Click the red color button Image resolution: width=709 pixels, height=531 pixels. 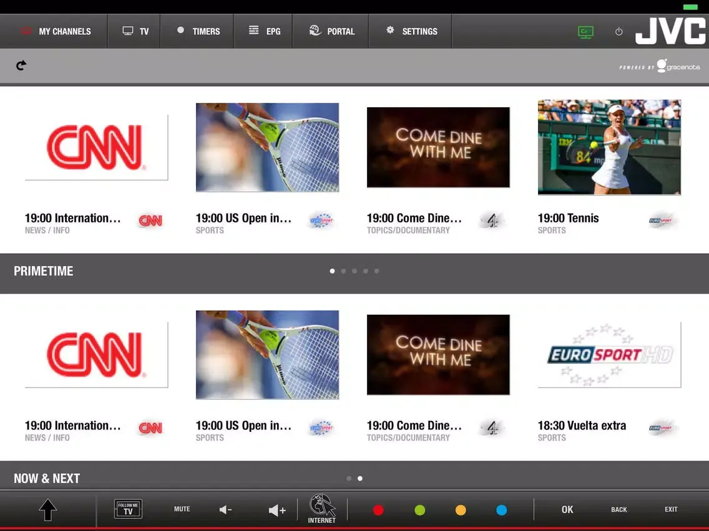[x=378, y=510]
